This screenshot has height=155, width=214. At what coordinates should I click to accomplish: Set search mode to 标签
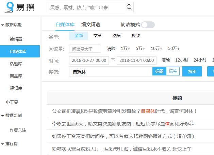(x=173, y=71)
